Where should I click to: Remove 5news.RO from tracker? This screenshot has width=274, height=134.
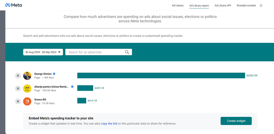click(18, 101)
